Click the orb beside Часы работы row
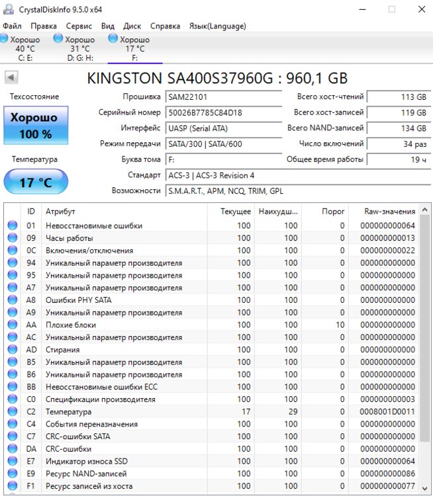This screenshot has height=496, width=433. coord(12,238)
